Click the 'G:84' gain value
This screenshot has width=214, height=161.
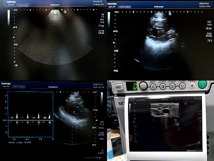click(x=102, y=133)
